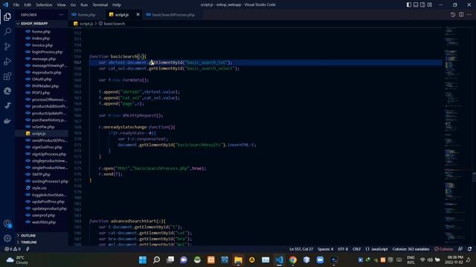
Task: Open the Search view in activity bar
Action: pos(7,31)
